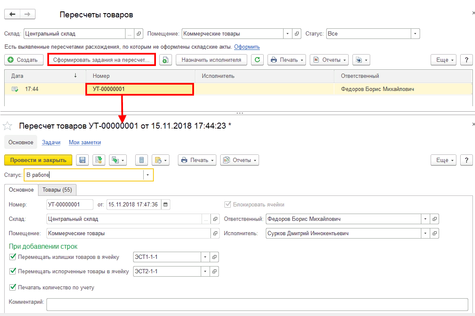Open the Исполнитель dropdown list
475x316 pixels.
point(424,233)
